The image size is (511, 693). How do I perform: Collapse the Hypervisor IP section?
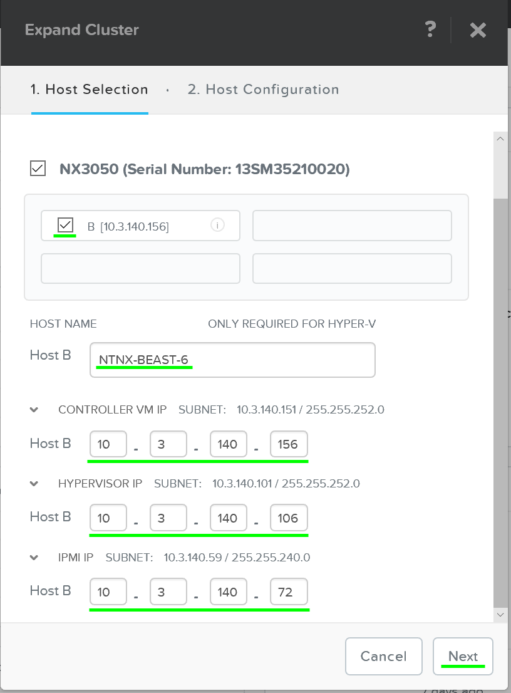coord(34,483)
